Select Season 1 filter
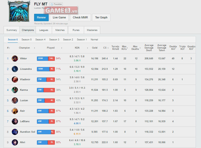The height and width of the screenshot is (148, 201). pyautogui.click(x=82, y=40)
